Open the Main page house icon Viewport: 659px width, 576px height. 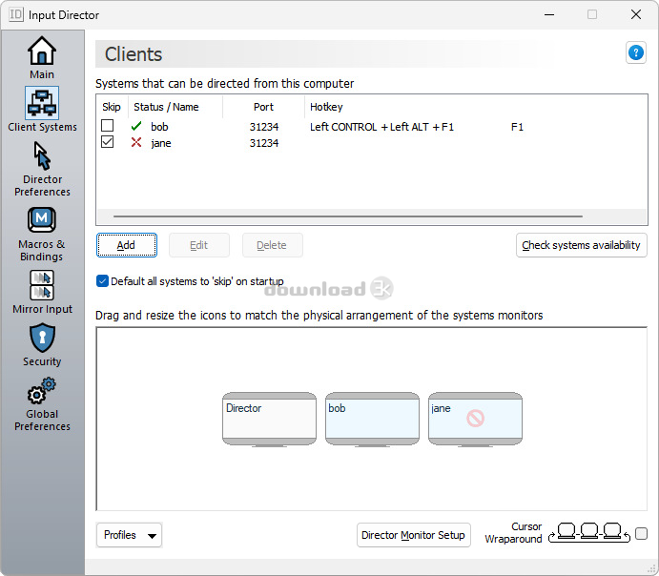pyautogui.click(x=42, y=51)
